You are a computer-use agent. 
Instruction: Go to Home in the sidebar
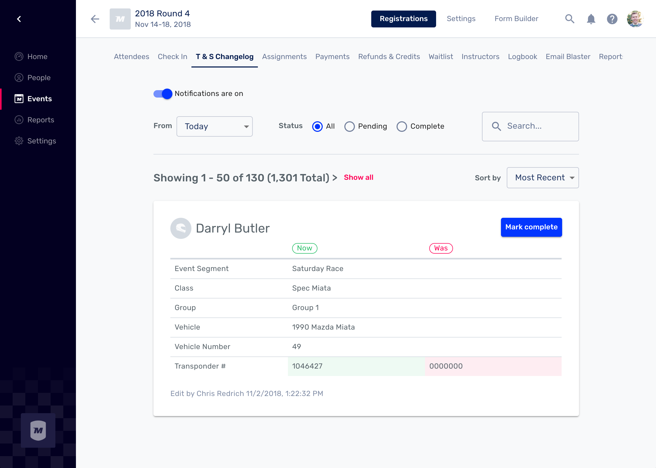[x=37, y=56]
